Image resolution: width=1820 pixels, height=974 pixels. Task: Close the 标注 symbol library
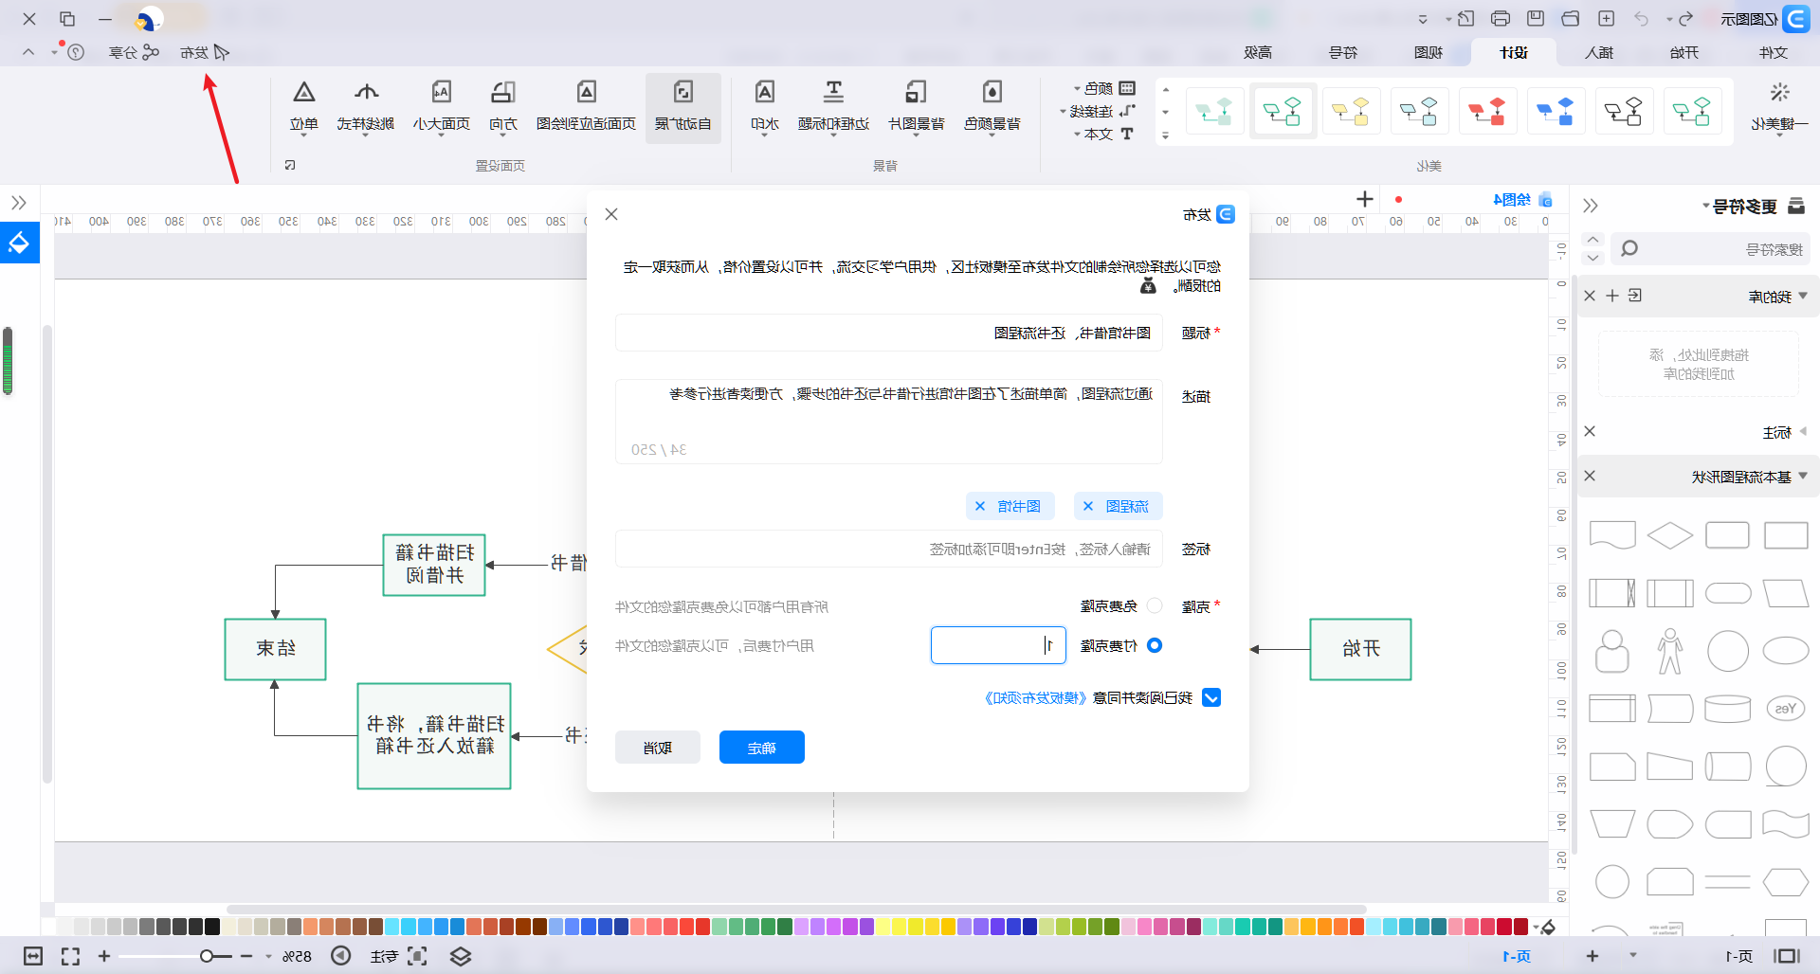click(1590, 431)
